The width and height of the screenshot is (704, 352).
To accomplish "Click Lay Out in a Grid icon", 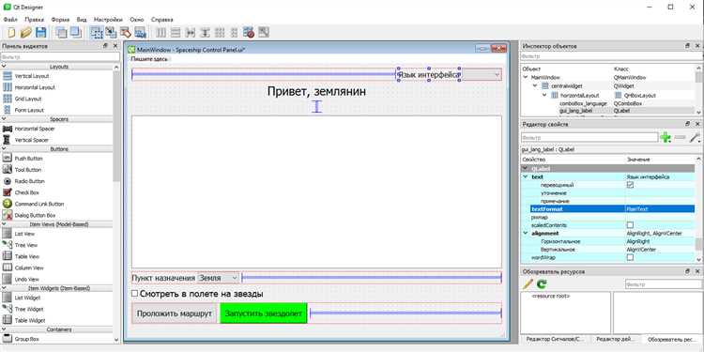I will 220,32.
